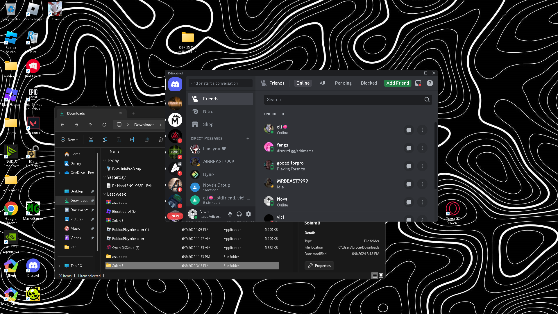Open Discord Help question mark icon

click(430, 83)
